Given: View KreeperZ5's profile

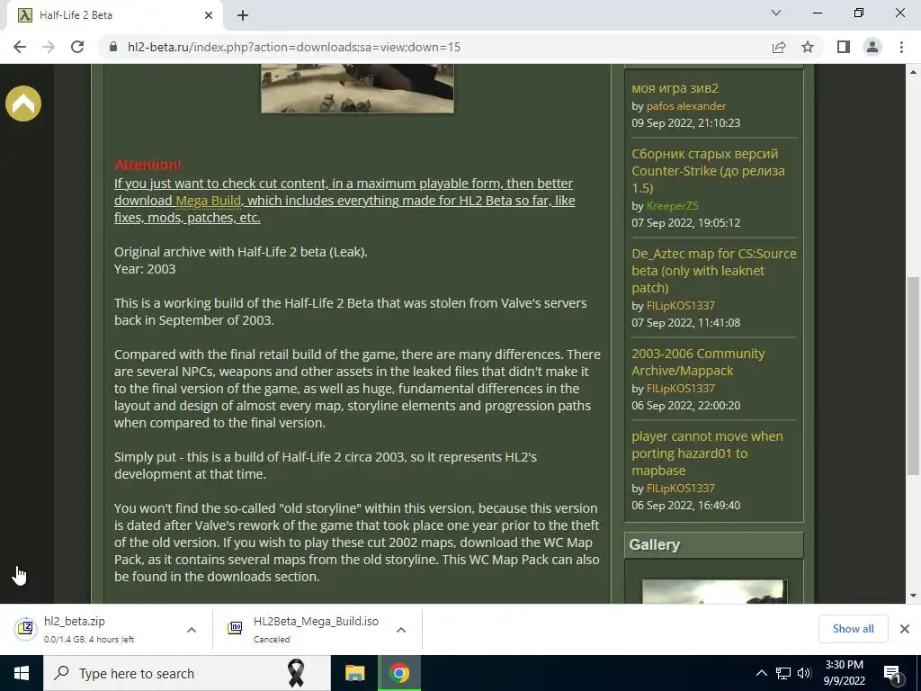Looking at the screenshot, I should coord(672,206).
